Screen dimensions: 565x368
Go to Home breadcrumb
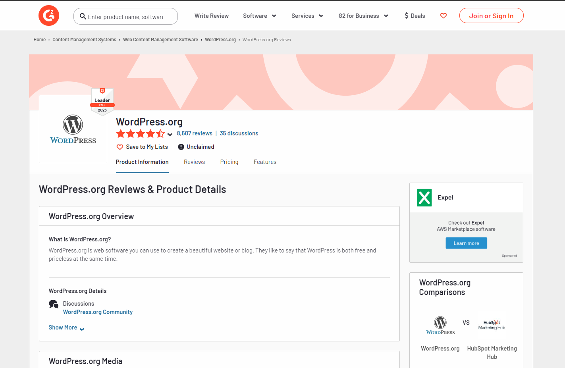40,40
